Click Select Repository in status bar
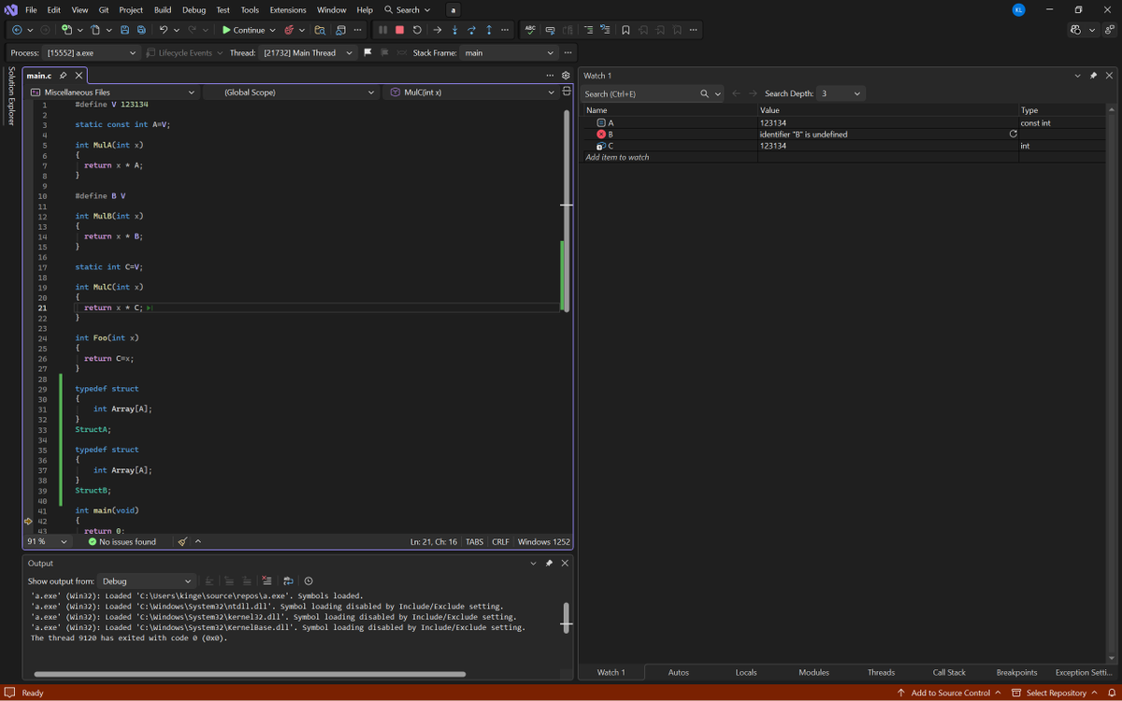The height and width of the screenshot is (701, 1122). coord(1055,693)
